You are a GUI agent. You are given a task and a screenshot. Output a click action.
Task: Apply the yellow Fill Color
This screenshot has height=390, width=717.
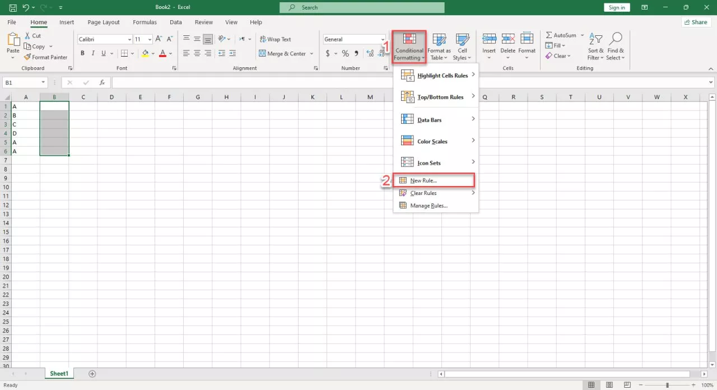[x=145, y=54]
